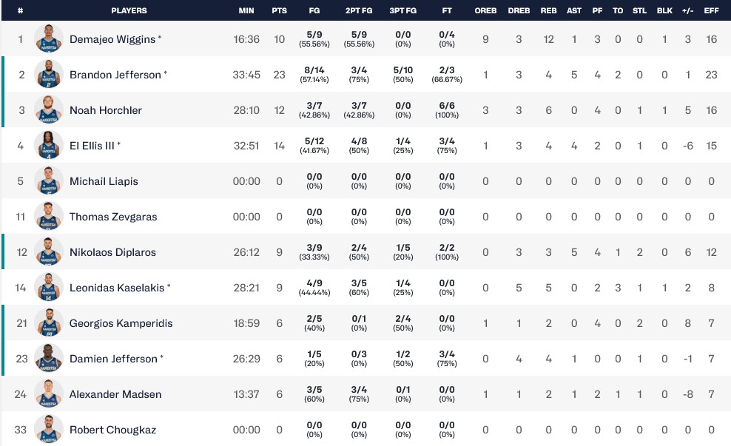Select El Ellis III's player photo
The height and width of the screenshot is (446, 731).
pyautogui.click(x=48, y=146)
